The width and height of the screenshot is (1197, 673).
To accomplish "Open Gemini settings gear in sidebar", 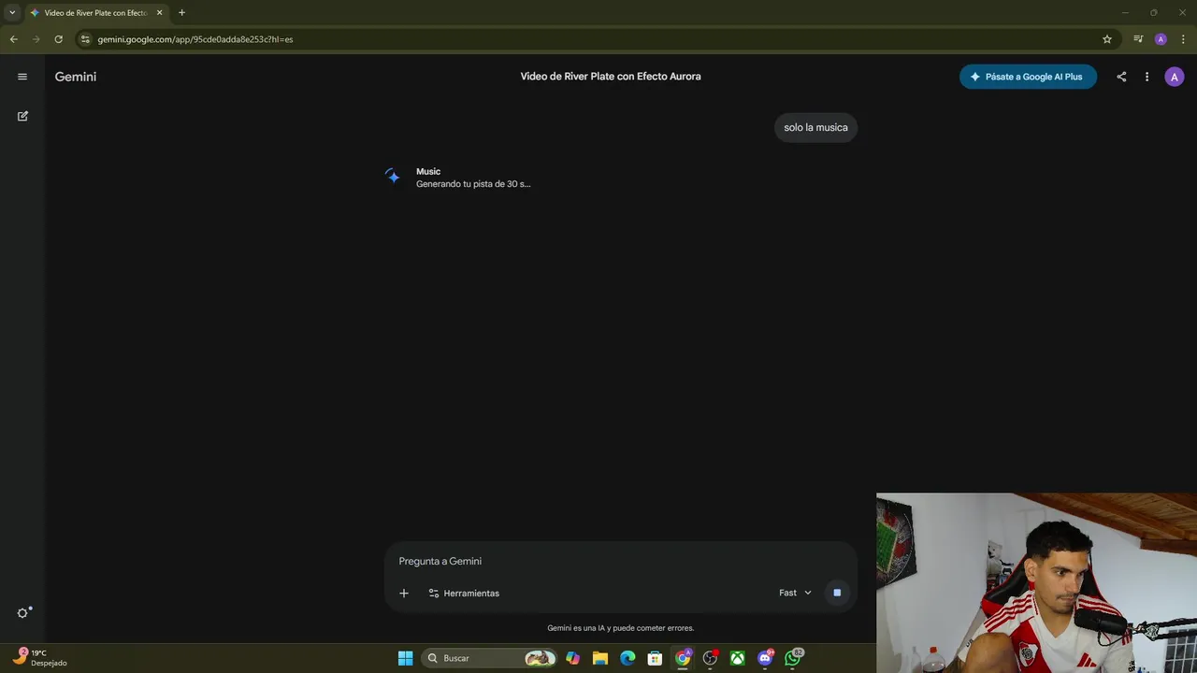I will pyautogui.click(x=23, y=612).
